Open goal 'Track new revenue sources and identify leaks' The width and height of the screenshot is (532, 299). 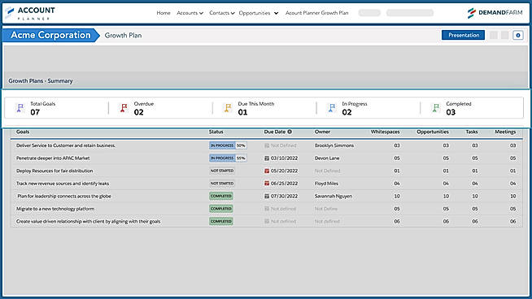click(63, 184)
